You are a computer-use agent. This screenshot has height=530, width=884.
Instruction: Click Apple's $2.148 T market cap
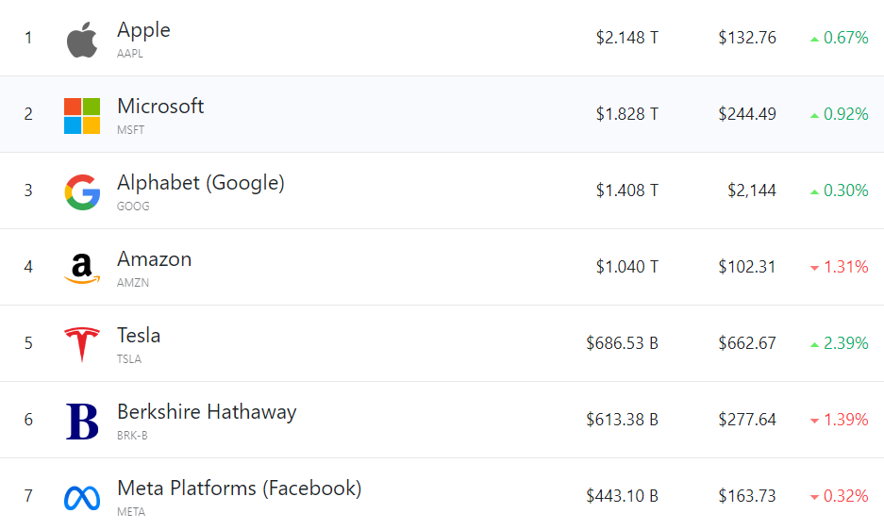click(x=626, y=38)
